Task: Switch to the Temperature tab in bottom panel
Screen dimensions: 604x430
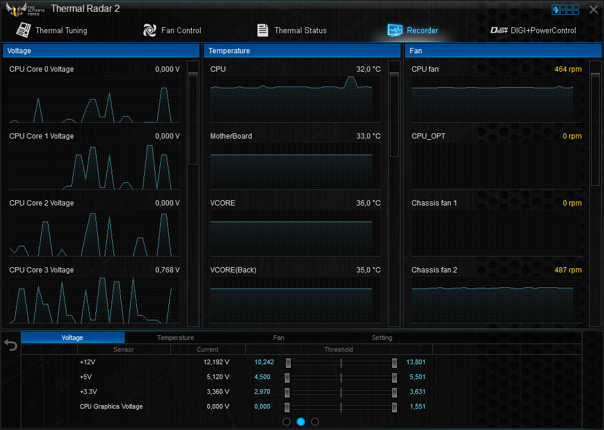Action: coord(175,338)
